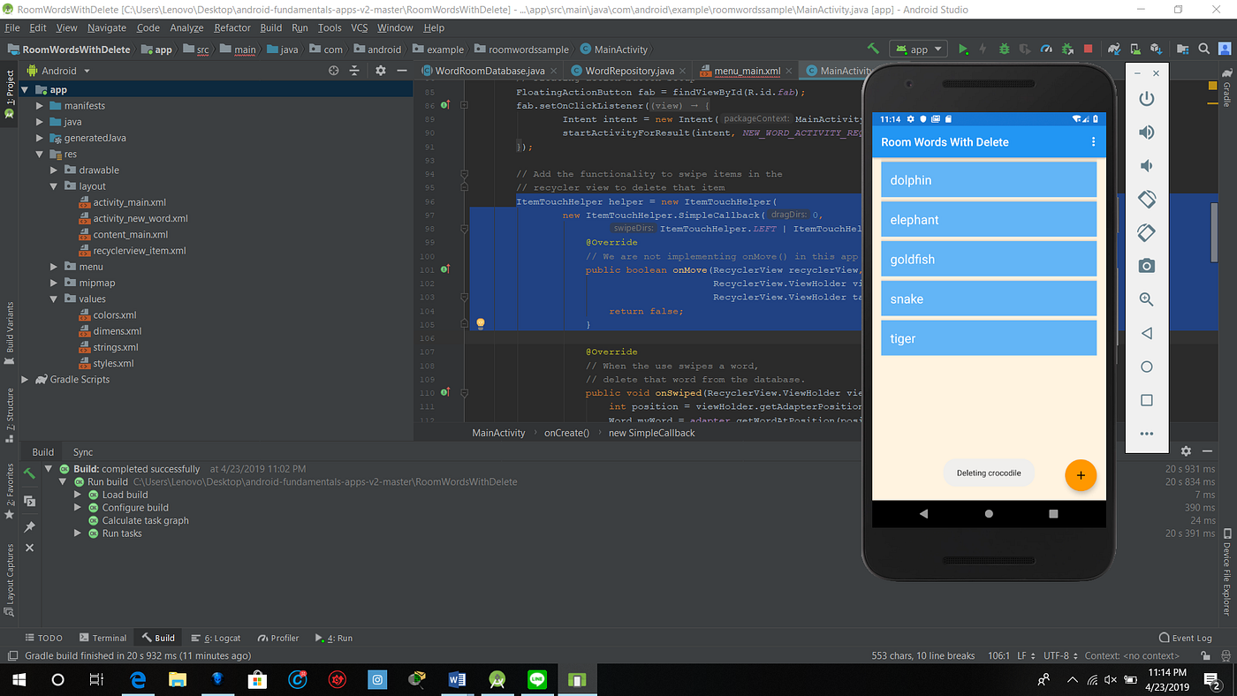
Task: Stop the running app with red square icon
Action: click(x=1087, y=49)
